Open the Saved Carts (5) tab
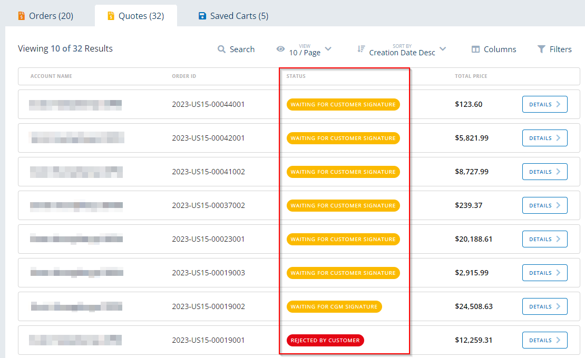The height and width of the screenshot is (358, 585). pos(233,16)
